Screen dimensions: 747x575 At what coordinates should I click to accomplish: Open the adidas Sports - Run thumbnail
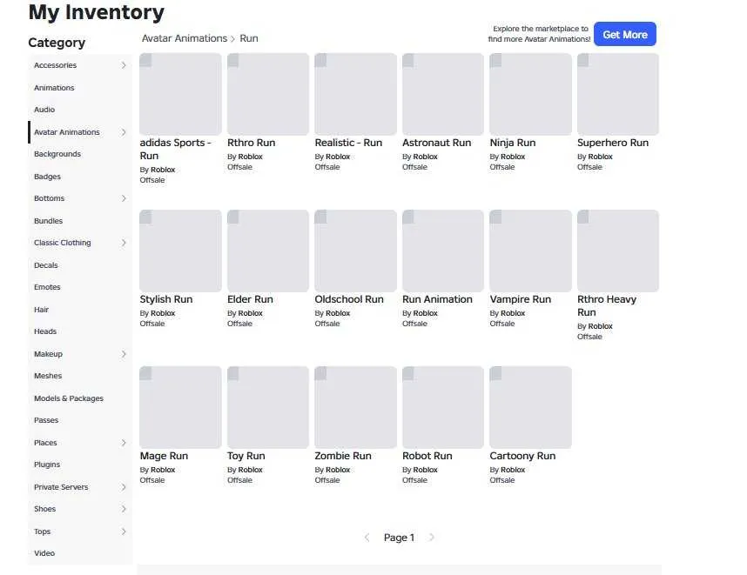[180, 94]
